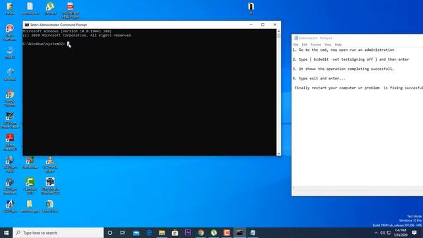Open the notification Action Center

414,233
